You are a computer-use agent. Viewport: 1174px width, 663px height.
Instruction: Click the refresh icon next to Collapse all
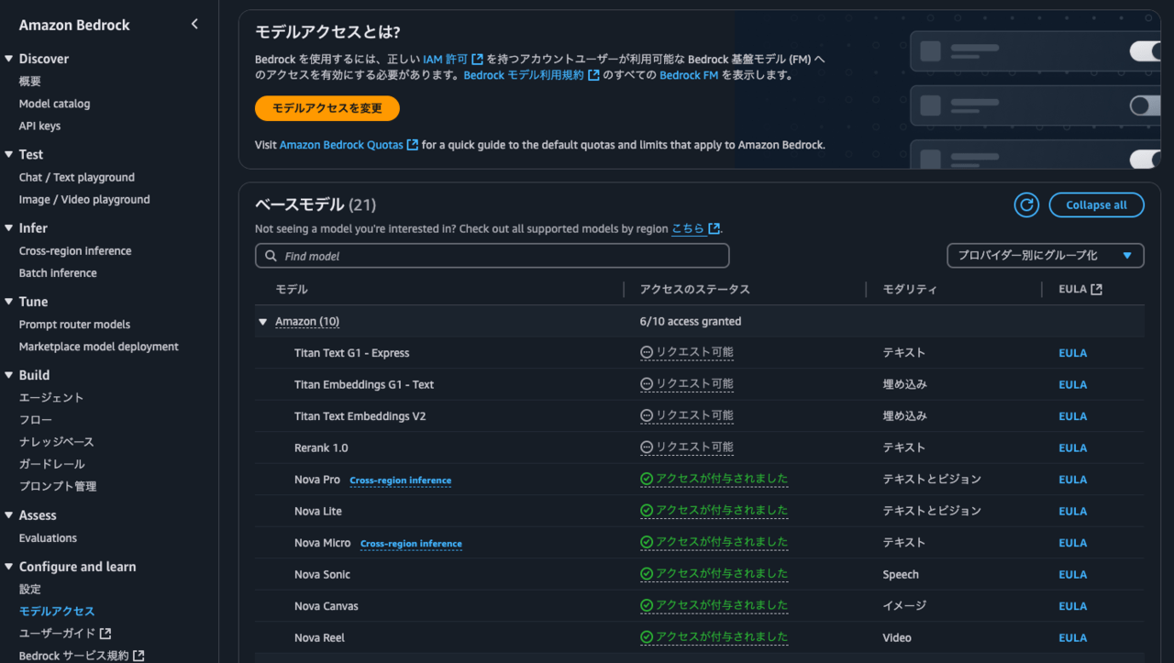pos(1026,205)
